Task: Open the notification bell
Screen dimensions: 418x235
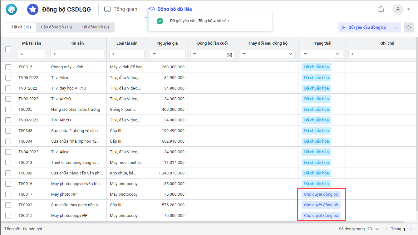Action: click(x=381, y=9)
